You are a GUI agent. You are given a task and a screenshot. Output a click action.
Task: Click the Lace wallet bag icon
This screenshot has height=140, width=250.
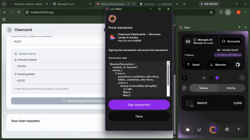click(188, 129)
